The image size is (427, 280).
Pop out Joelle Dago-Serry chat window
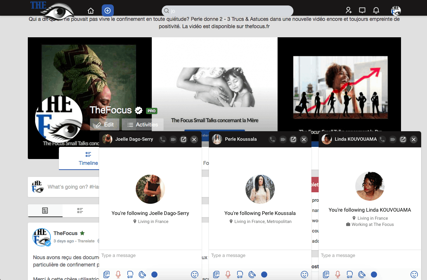[184, 139]
